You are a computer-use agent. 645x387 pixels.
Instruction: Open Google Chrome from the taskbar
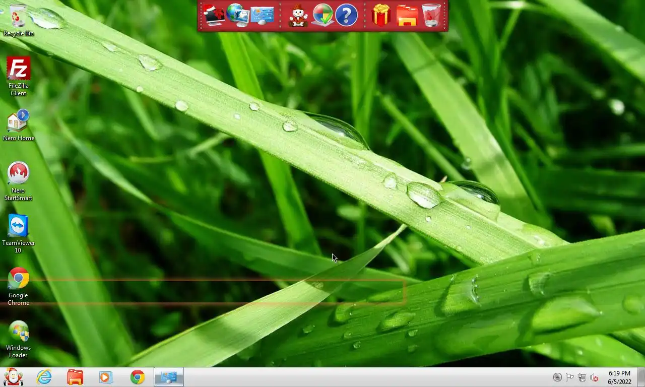pos(137,377)
